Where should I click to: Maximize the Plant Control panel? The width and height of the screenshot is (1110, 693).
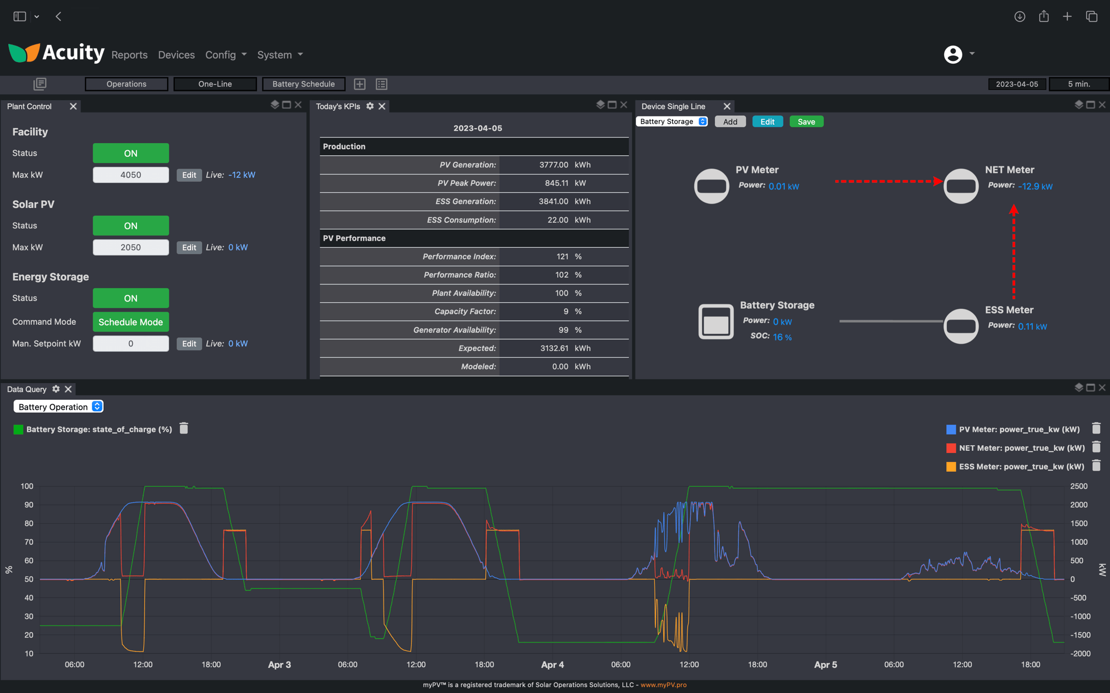pyautogui.click(x=286, y=104)
